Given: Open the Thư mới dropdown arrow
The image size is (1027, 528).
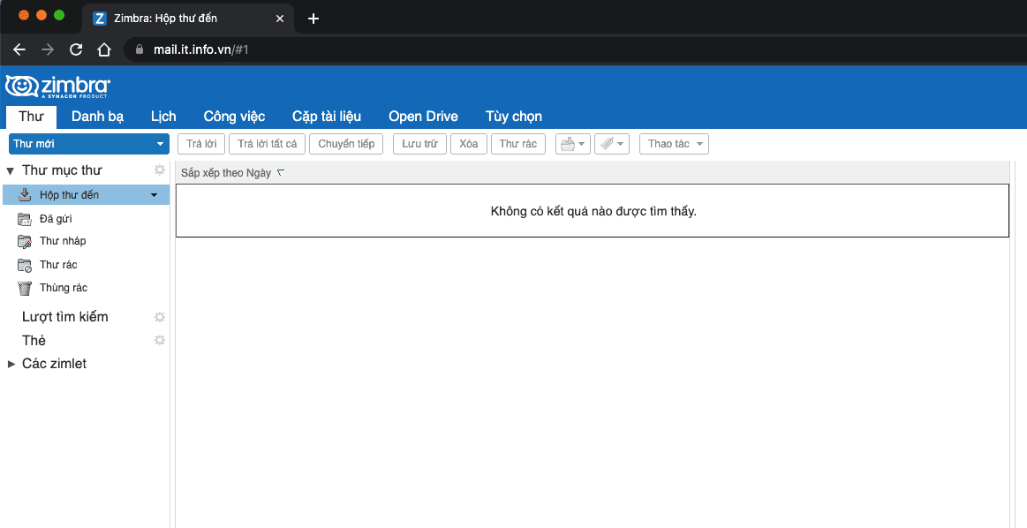Looking at the screenshot, I should coord(160,144).
